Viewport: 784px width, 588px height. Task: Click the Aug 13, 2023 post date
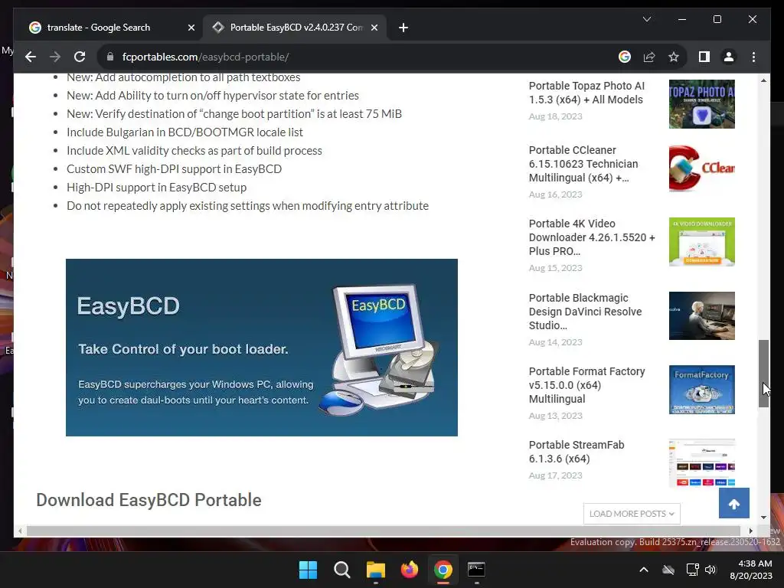556,416
